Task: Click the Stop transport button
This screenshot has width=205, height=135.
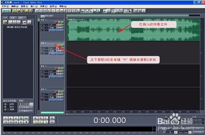Action: pyautogui.click(x=6, y=118)
